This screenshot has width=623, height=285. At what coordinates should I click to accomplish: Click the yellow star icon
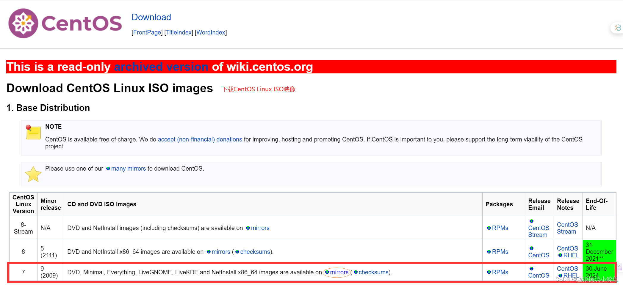pos(33,174)
